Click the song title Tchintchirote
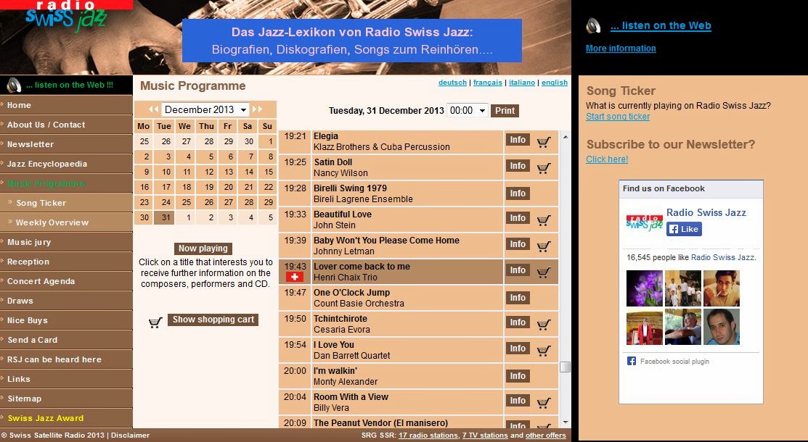This screenshot has width=808, height=442. pyautogui.click(x=340, y=319)
